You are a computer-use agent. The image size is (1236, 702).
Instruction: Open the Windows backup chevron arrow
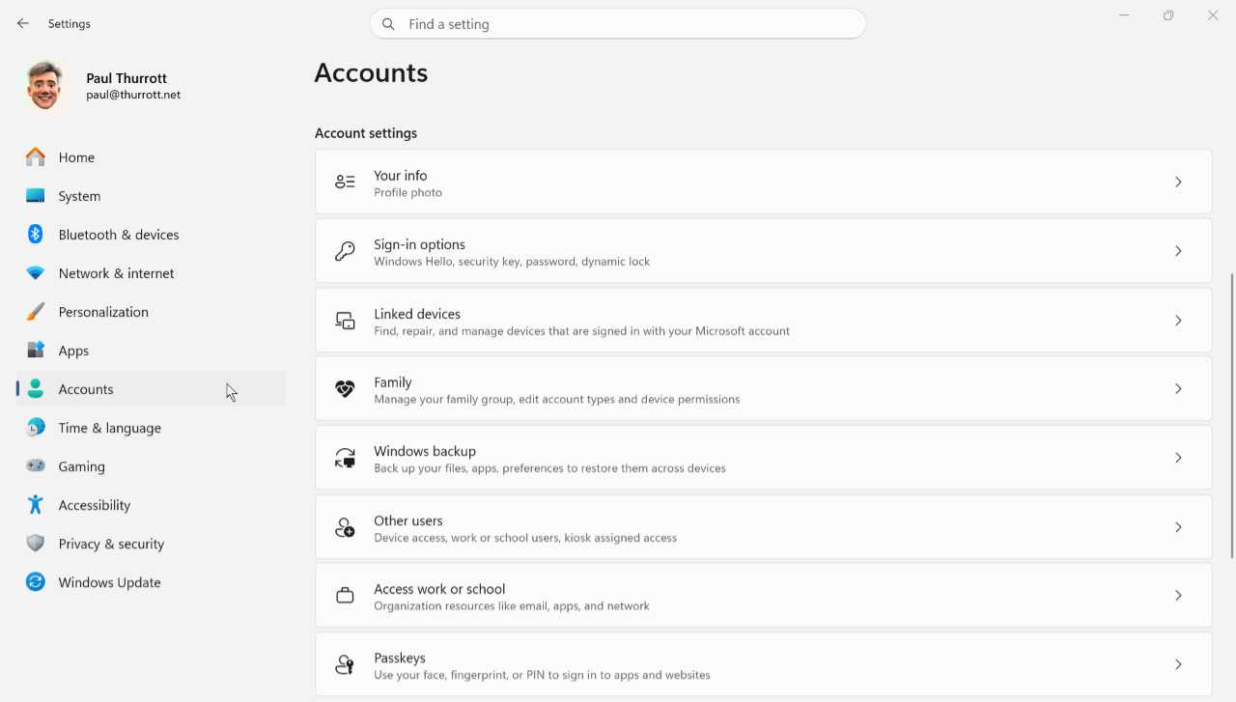click(x=1178, y=458)
